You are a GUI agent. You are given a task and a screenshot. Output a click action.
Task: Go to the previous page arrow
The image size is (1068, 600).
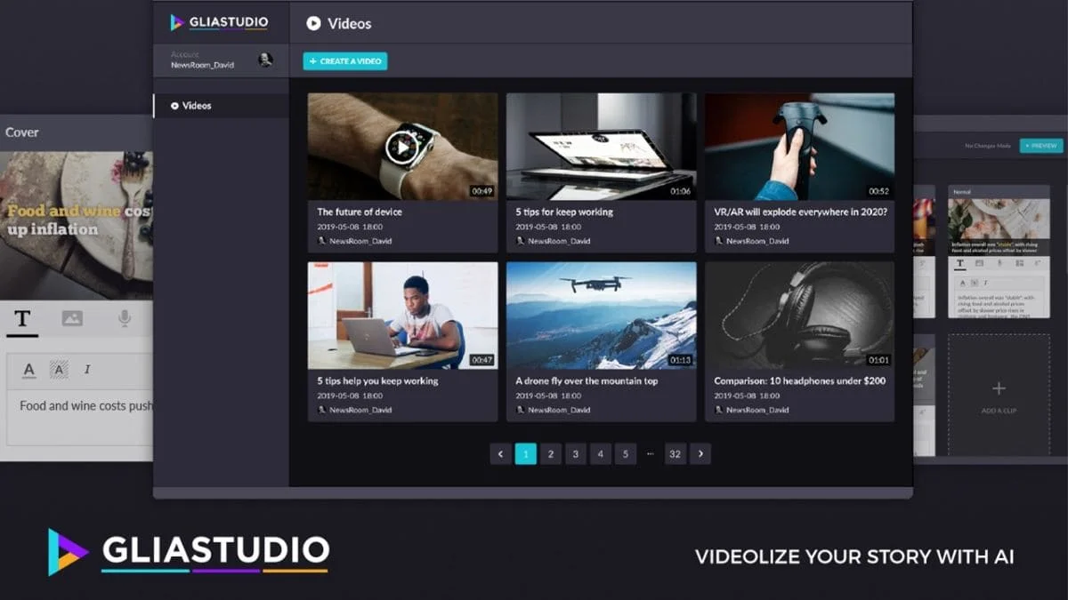coord(500,454)
